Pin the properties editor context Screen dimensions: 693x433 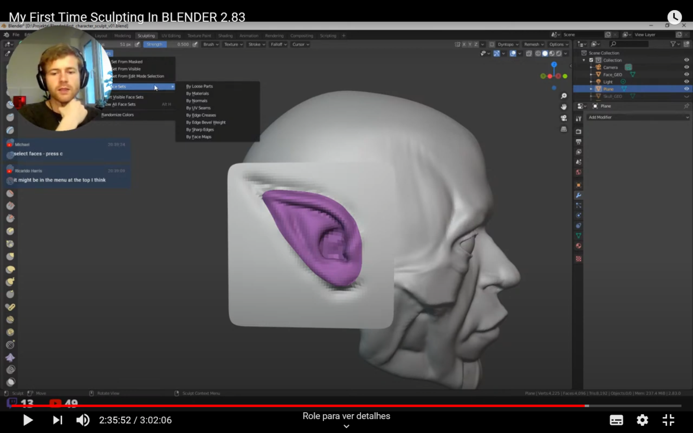point(686,106)
